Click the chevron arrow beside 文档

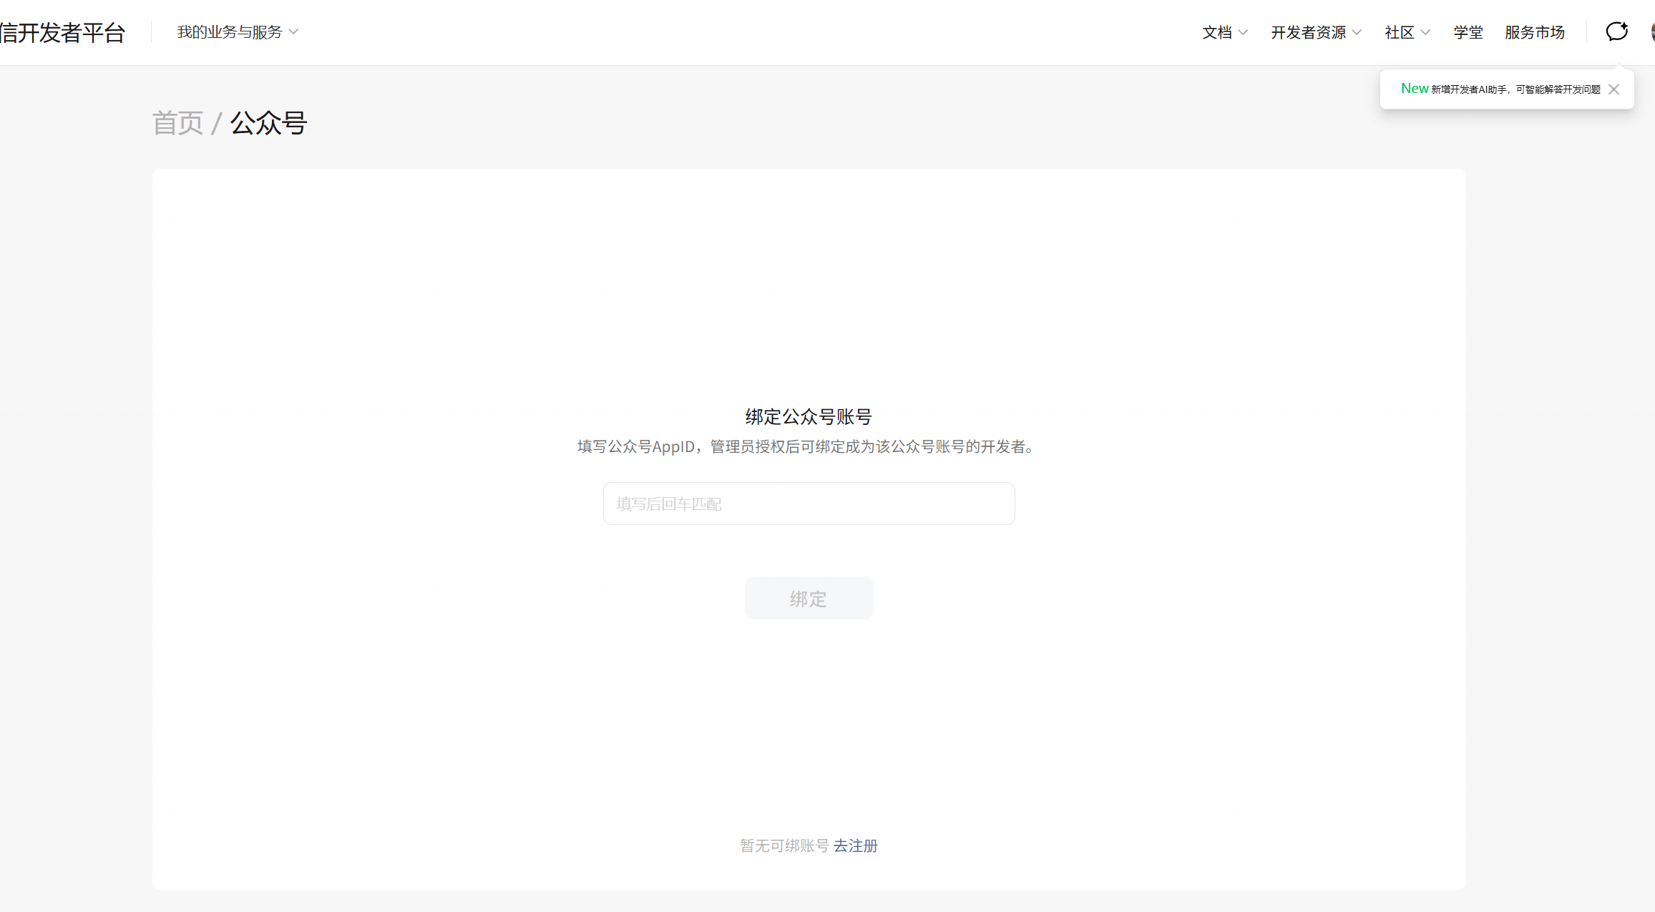coord(1243,32)
